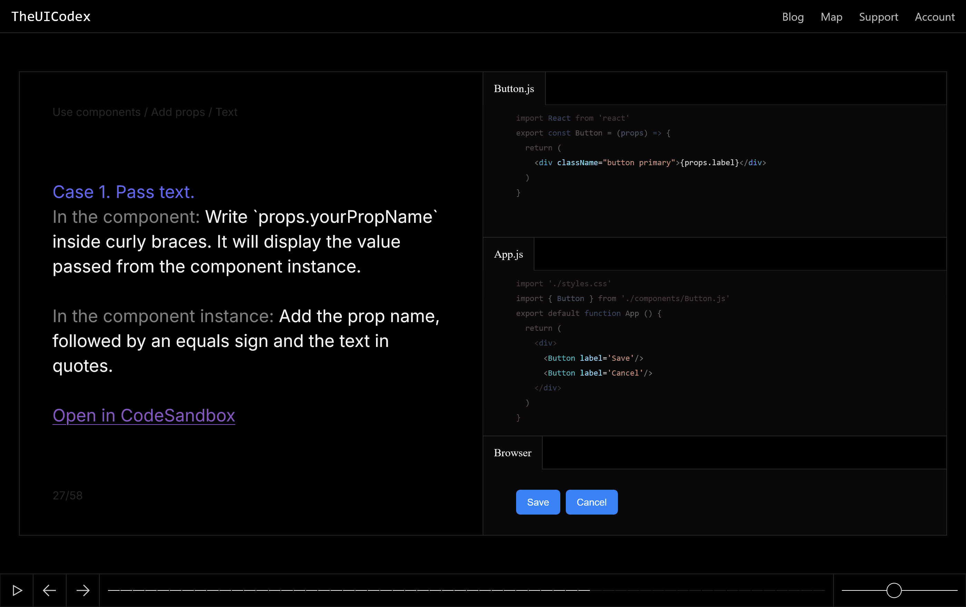The image size is (966, 607).
Task: Select the Button.js tab
Action: pyautogui.click(x=514, y=89)
